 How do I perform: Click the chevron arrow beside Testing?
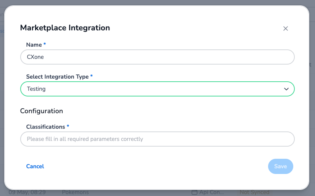click(286, 89)
